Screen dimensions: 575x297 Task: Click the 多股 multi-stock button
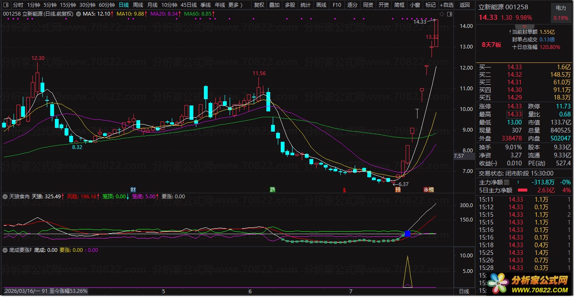tap(290, 5)
